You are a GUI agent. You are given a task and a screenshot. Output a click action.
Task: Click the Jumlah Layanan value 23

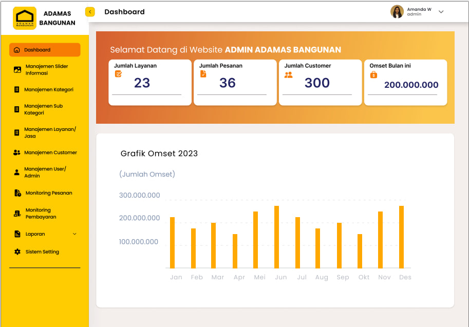pos(142,83)
